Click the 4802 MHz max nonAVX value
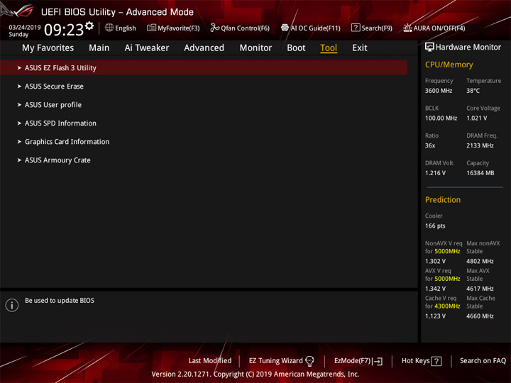The height and width of the screenshot is (383, 511). (x=480, y=261)
